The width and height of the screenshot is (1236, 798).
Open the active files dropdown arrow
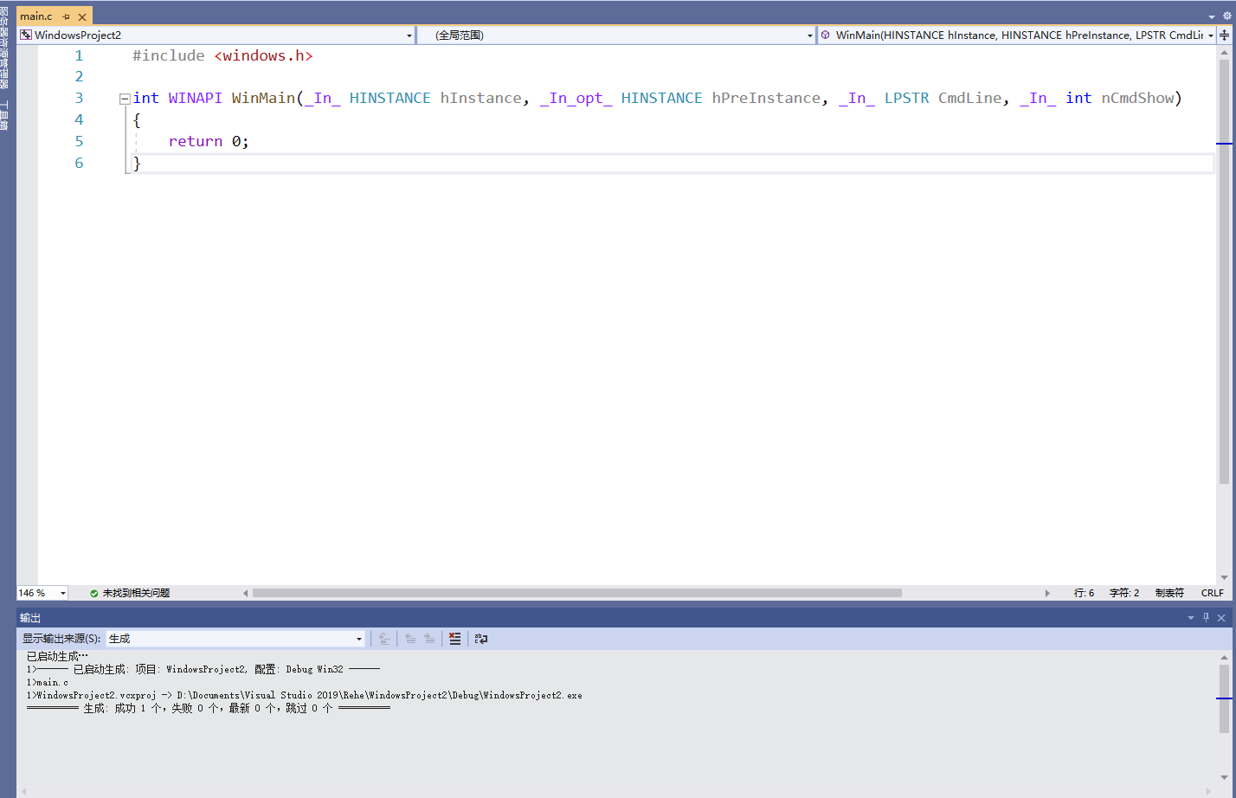point(1212,16)
